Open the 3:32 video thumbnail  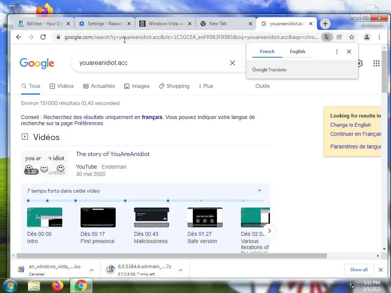click(x=45, y=164)
